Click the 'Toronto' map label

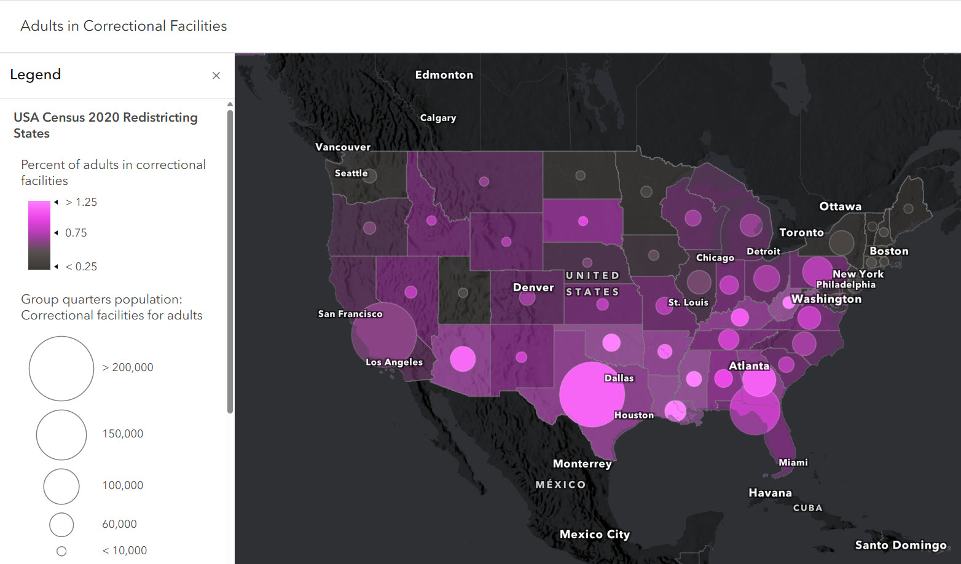801,232
